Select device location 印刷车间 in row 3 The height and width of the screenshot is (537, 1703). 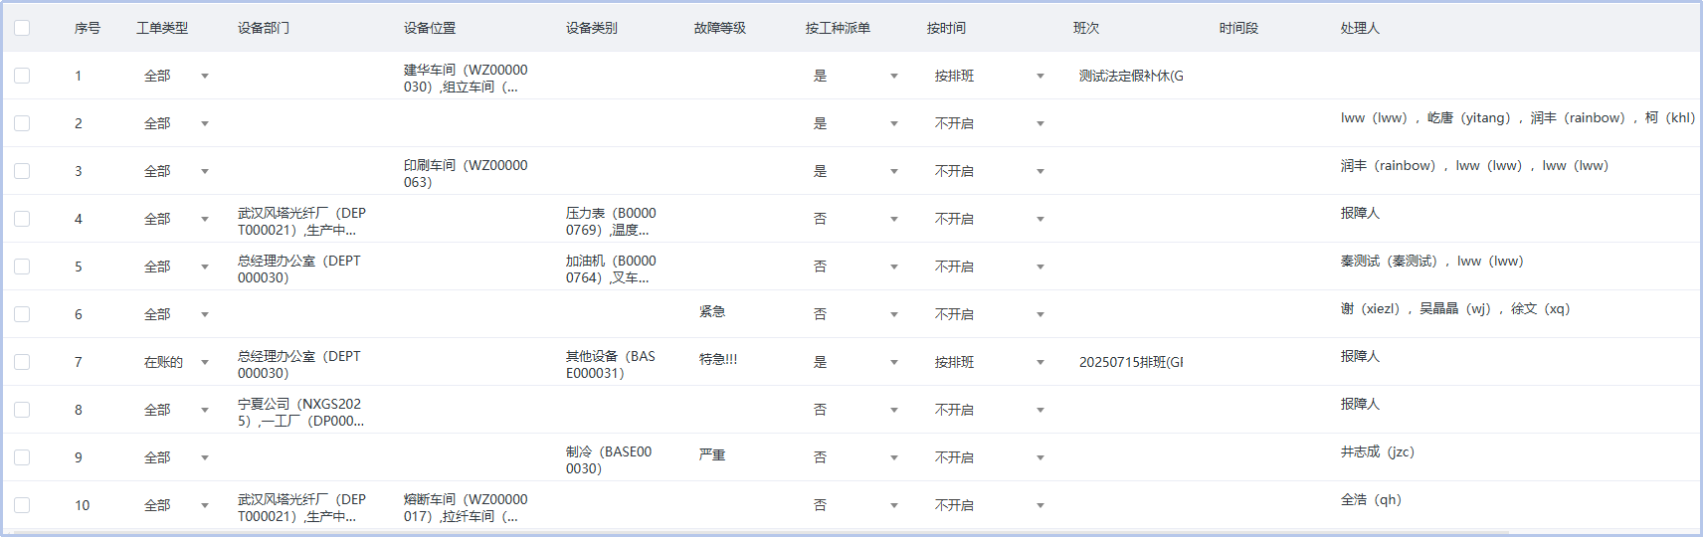point(466,173)
